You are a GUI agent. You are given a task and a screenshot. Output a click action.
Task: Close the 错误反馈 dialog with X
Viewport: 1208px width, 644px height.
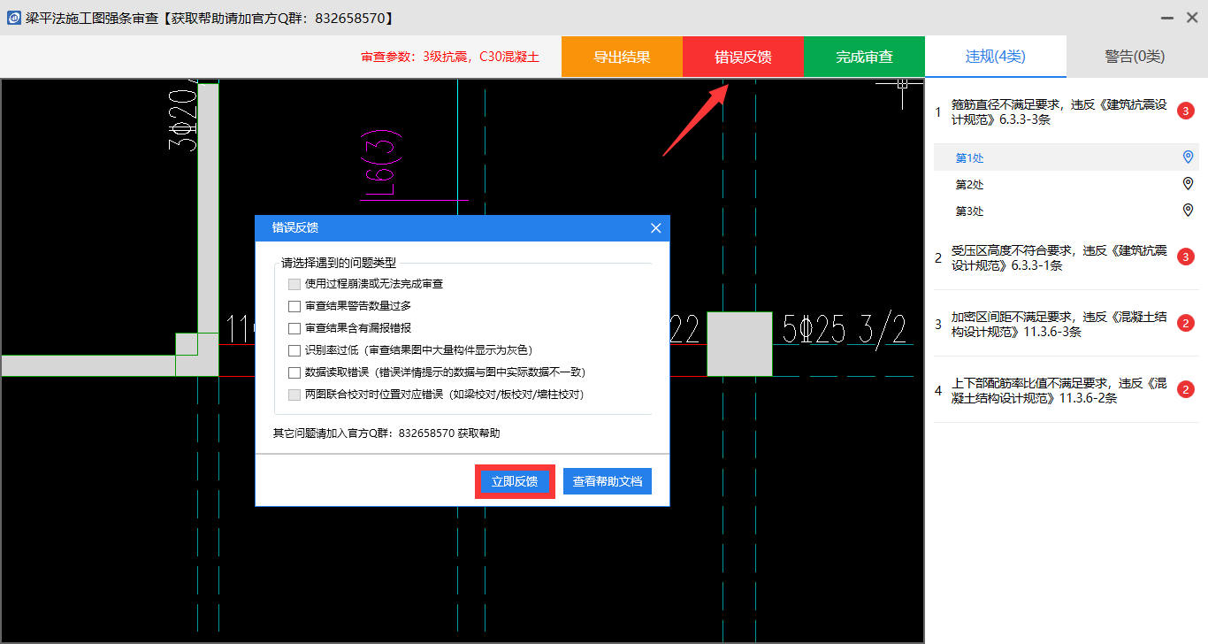point(655,228)
